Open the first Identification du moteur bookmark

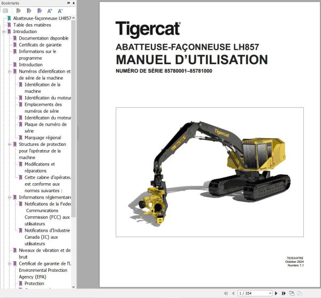click(48, 98)
